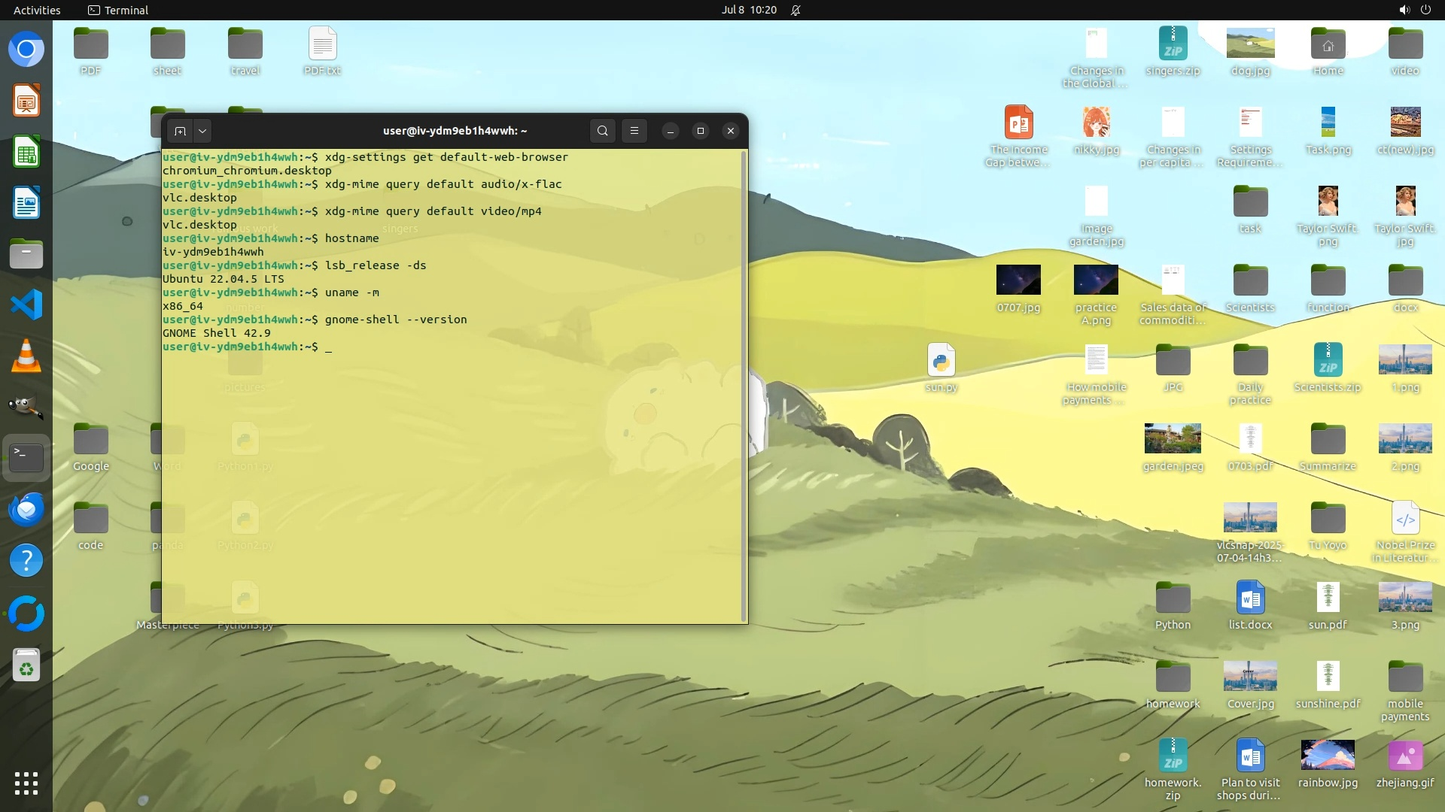Expand the new tab dropdown arrow
The image size is (1445, 812).
(202, 131)
